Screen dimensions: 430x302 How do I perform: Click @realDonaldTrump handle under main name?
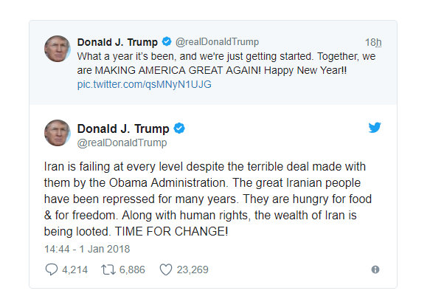pyautogui.click(x=122, y=143)
